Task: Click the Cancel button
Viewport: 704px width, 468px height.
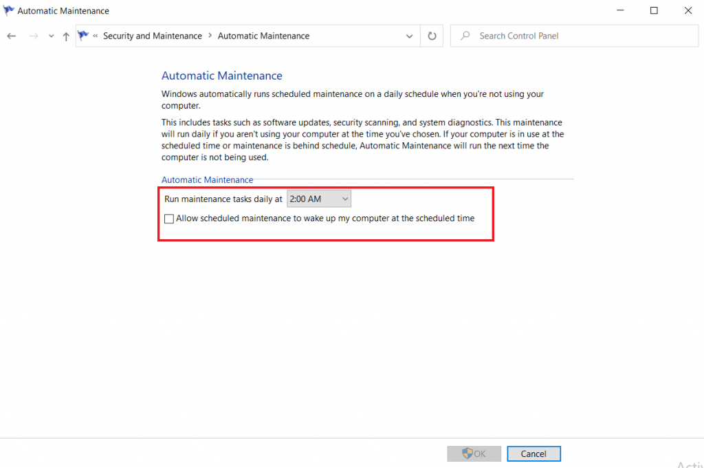Action: pyautogui.click(x=533, y=454)
